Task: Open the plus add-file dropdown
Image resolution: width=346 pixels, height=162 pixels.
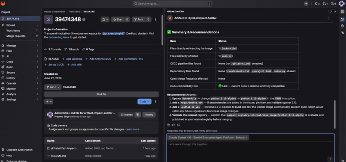Action: (x=49, y=102)
